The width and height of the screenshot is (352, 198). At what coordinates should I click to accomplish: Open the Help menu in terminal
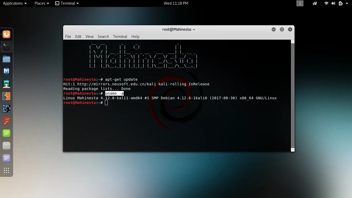(135, 37)
